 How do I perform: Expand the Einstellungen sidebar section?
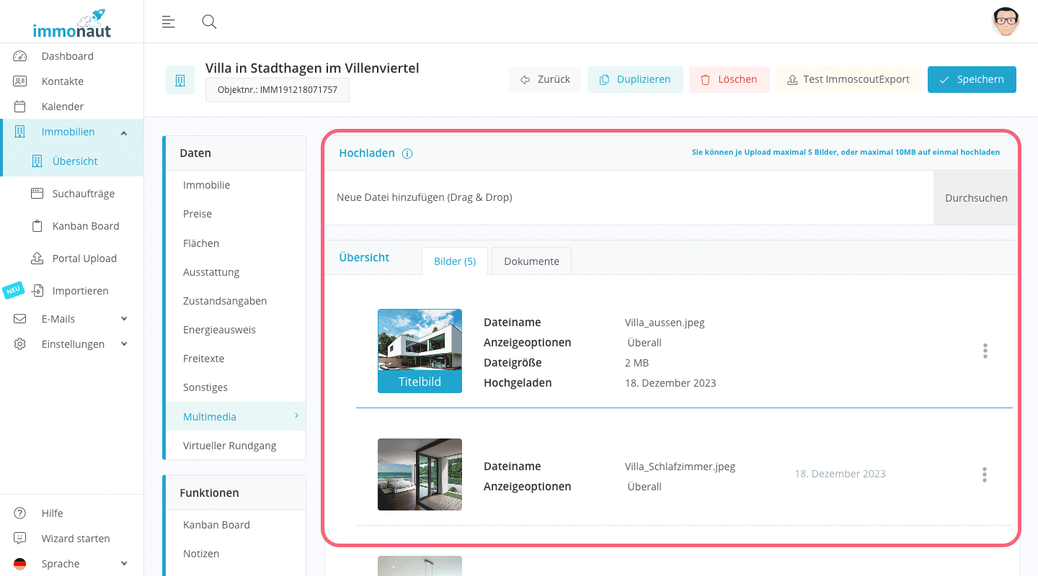pos(123,343)
